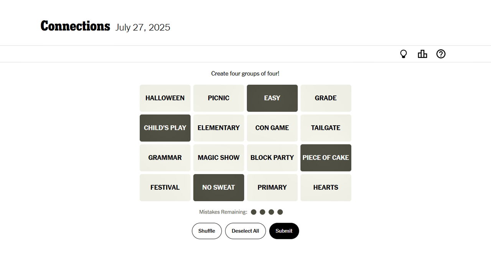Open the hints lightbulb icon
This screenshot has height=276, width=491.
coord(404,54)
